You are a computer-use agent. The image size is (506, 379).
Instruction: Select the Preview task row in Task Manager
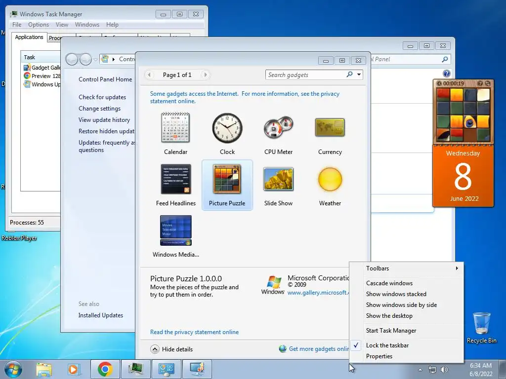pyautogui.click(x=42, y=76)
